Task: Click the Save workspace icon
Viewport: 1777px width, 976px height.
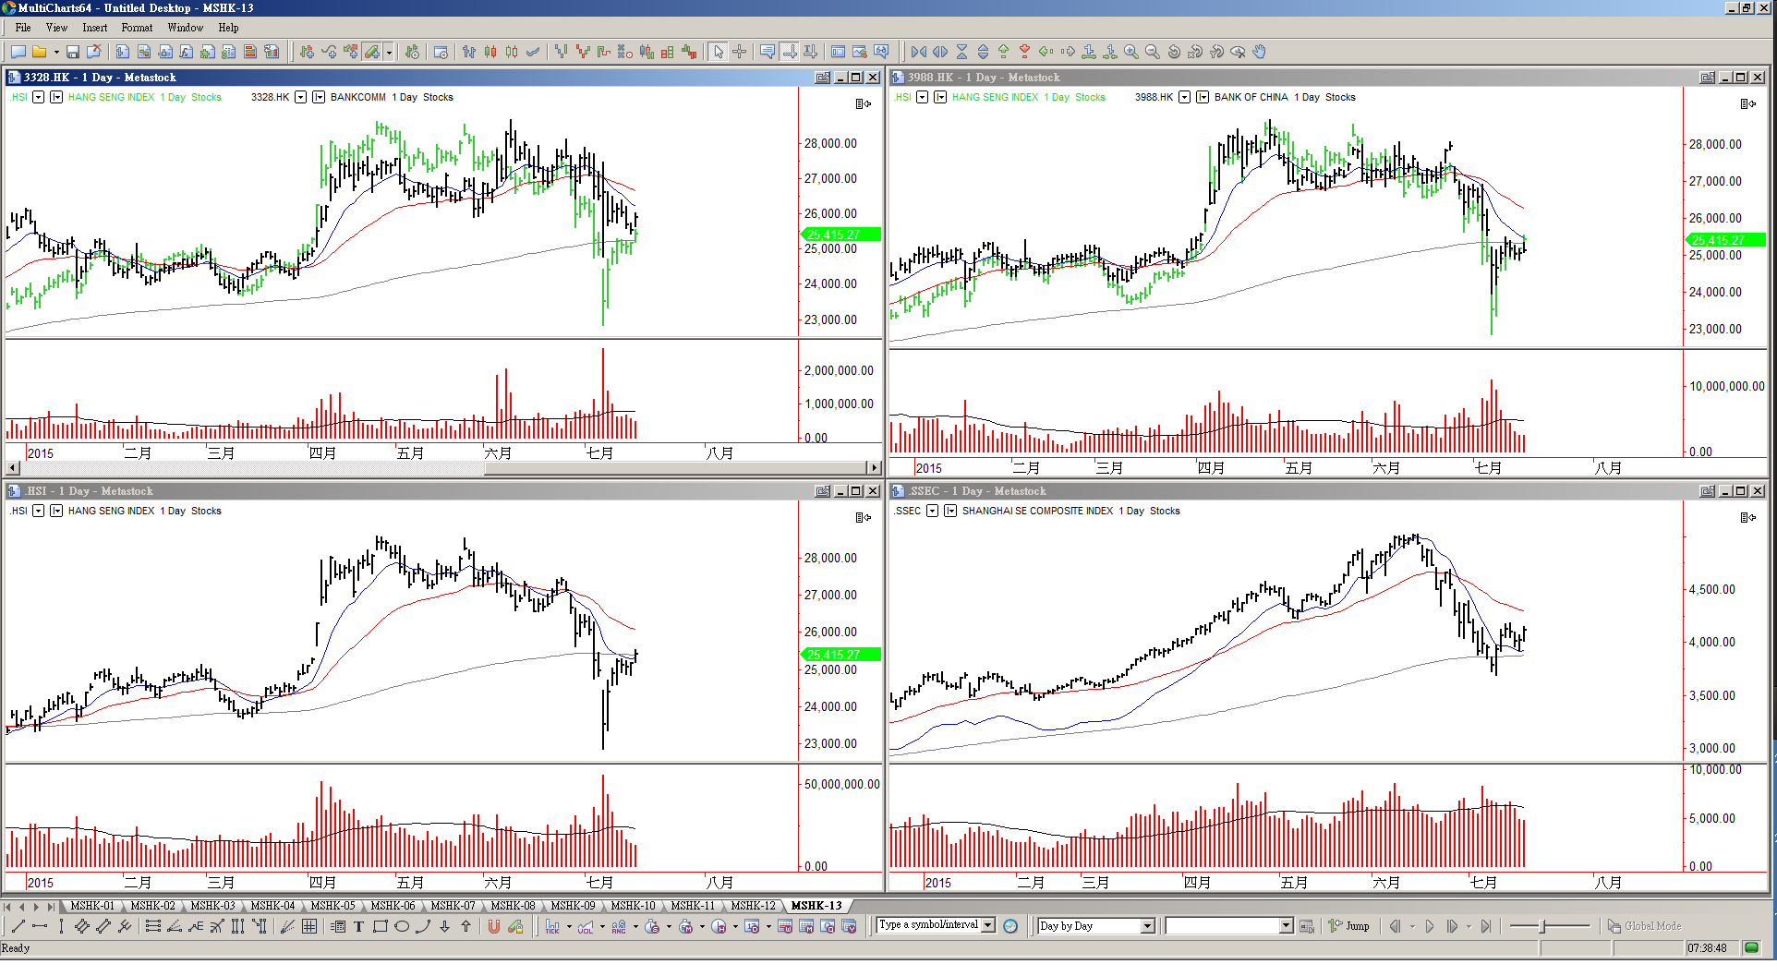Action: pyautogui.click(x=73, y=52)
